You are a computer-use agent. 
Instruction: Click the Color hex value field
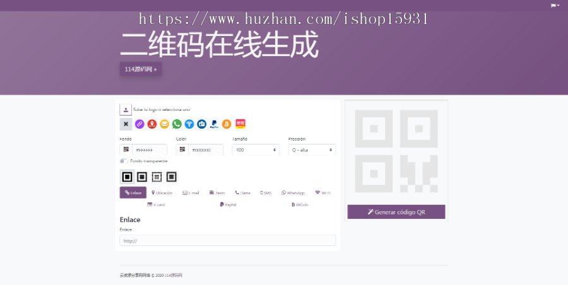206,149
